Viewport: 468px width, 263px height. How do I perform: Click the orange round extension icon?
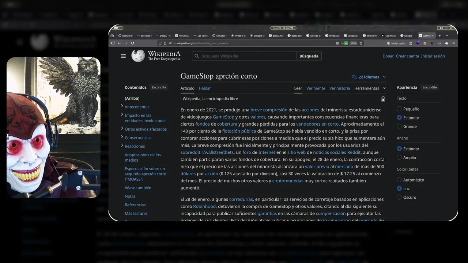tap(425, 43)
